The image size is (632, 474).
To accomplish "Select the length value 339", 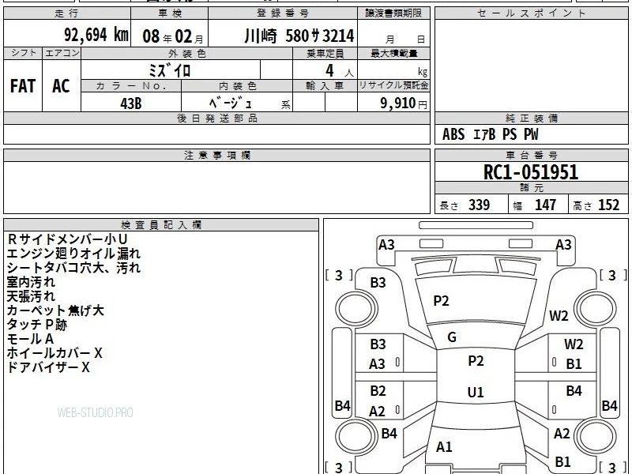I will coord(480,205).
